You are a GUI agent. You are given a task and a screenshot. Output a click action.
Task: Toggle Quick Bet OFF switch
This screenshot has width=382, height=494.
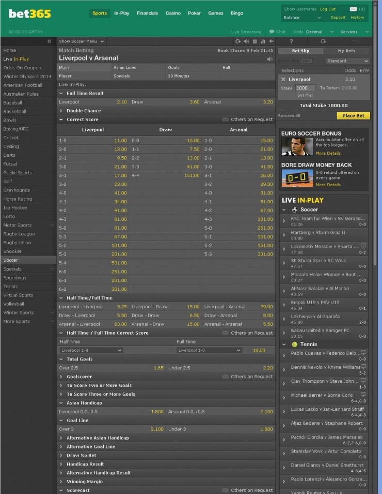click(x=307, y=61)
